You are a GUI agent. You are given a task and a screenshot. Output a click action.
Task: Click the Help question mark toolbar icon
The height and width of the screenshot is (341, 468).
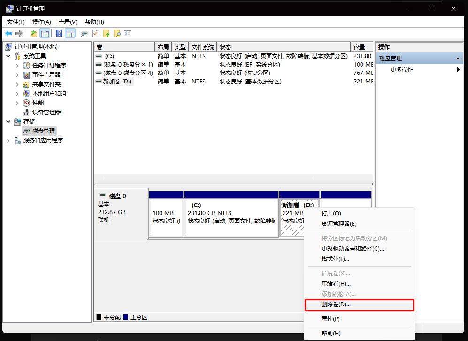59,33
